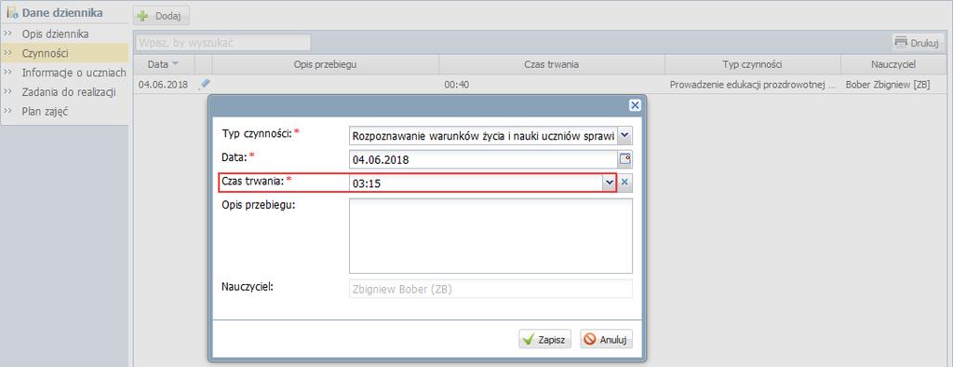Click 'Prowadzenie edukacji prozdrowotnej' cell
The width and height of the screenshot is (953, 367).
(x=752, y=85)
